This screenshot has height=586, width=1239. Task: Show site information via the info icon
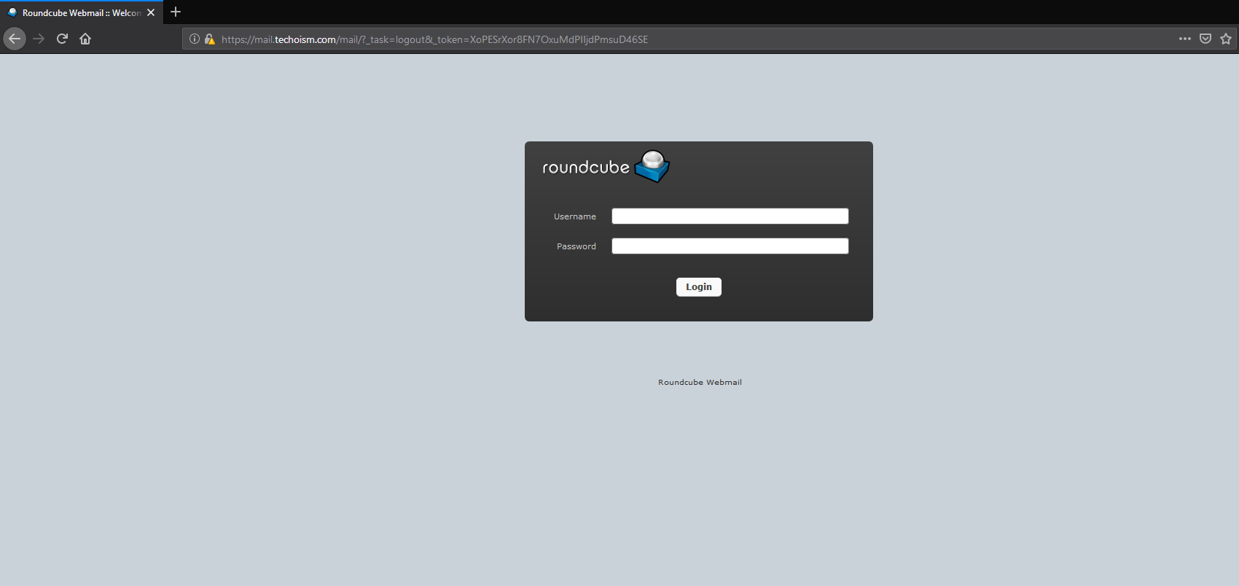pyautogui.click(x=195, y=39)
